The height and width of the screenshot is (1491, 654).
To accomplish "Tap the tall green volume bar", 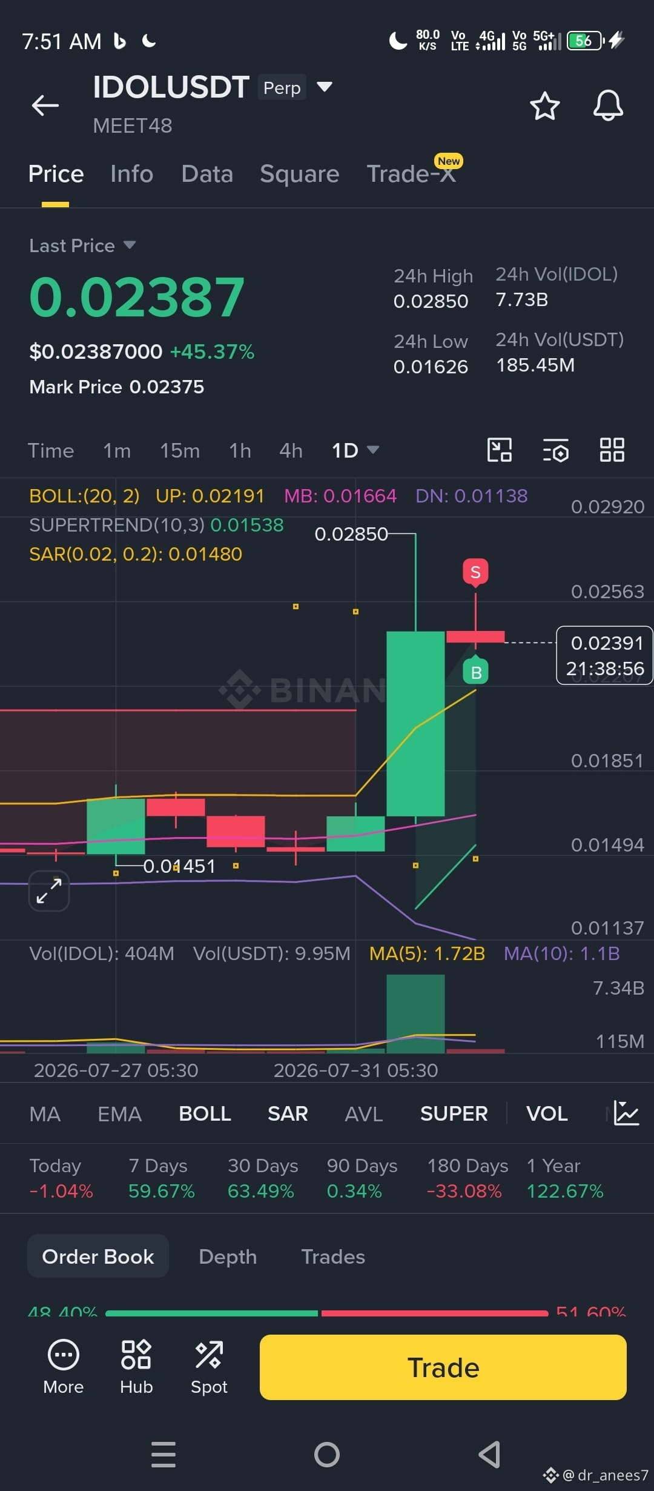I will point(415,1013).
